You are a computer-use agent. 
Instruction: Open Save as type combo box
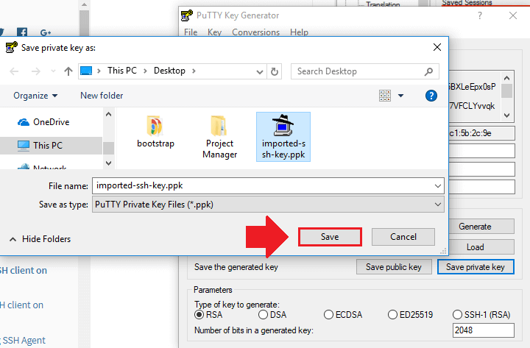coord(268,205)
